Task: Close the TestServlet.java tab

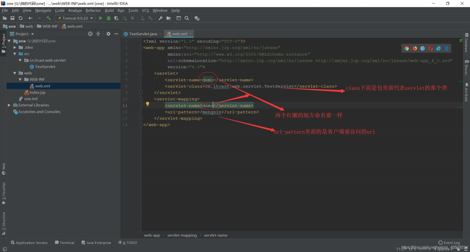Action: click(x=160, y=34)
